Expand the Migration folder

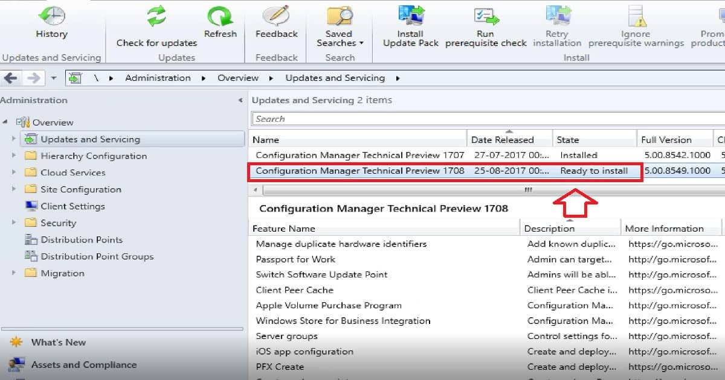pos(14,273)
